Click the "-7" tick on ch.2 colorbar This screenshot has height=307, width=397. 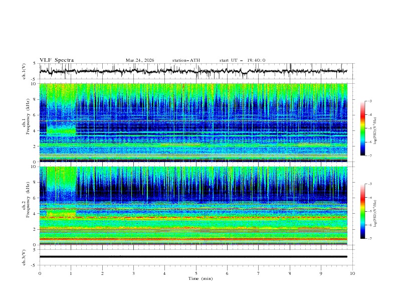pos(370,239)
